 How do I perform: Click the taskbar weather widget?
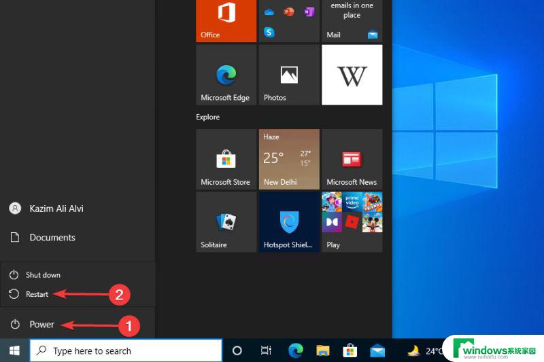click(x=424, y=351)
